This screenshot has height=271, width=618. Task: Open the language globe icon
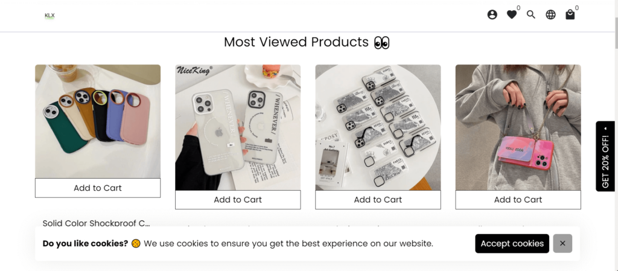(x=550, y=15)
